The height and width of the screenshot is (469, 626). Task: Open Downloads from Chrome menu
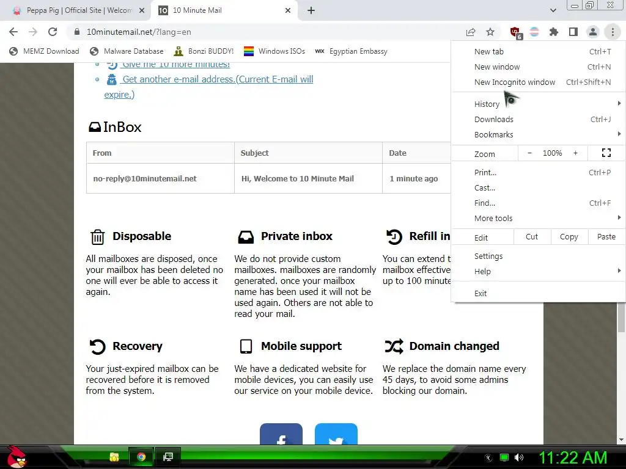tap(538, 119)
